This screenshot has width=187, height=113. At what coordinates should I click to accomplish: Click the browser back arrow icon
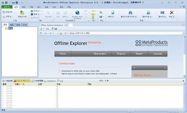46,33
